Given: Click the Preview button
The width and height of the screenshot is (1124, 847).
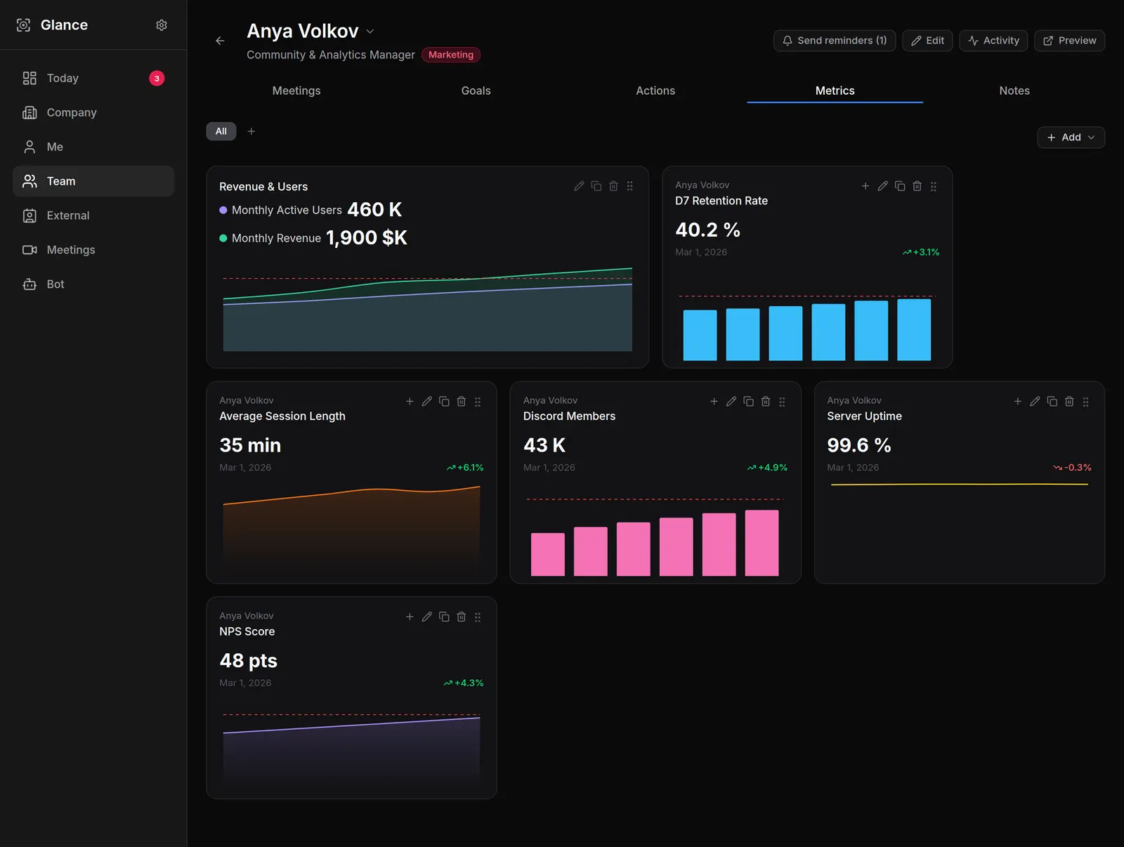Looking at the screenshot, I should (x=1069, y=41).
